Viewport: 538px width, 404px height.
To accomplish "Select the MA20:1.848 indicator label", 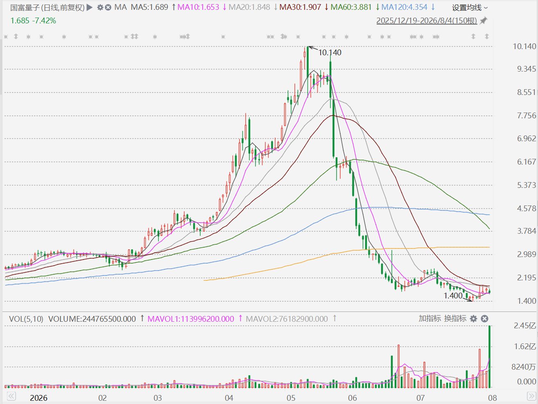I will [x=249, y=7].
